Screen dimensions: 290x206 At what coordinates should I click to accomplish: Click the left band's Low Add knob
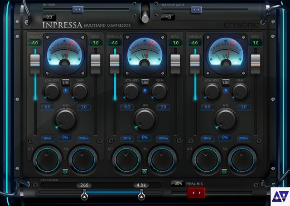click(52, 92)
